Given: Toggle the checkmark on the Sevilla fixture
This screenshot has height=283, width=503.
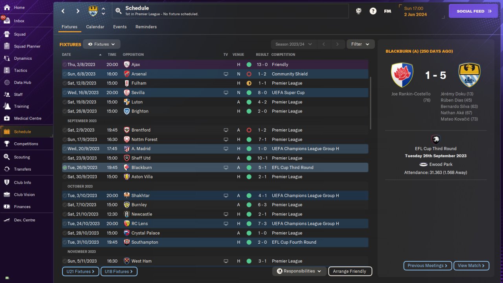Looking at the screenshot, I should click(x=64, y=93).
